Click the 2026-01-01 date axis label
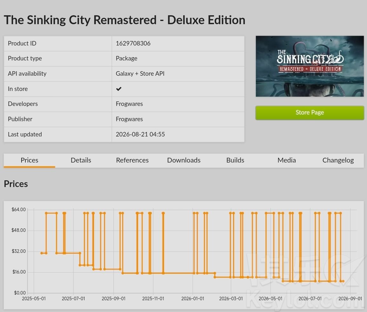The width and height of the screenshot is (367, 312). 193,299
